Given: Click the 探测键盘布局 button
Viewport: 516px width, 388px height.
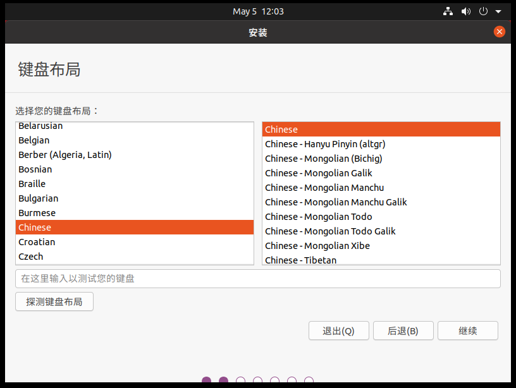Looking at the screenshot, I should click(54, 301).
